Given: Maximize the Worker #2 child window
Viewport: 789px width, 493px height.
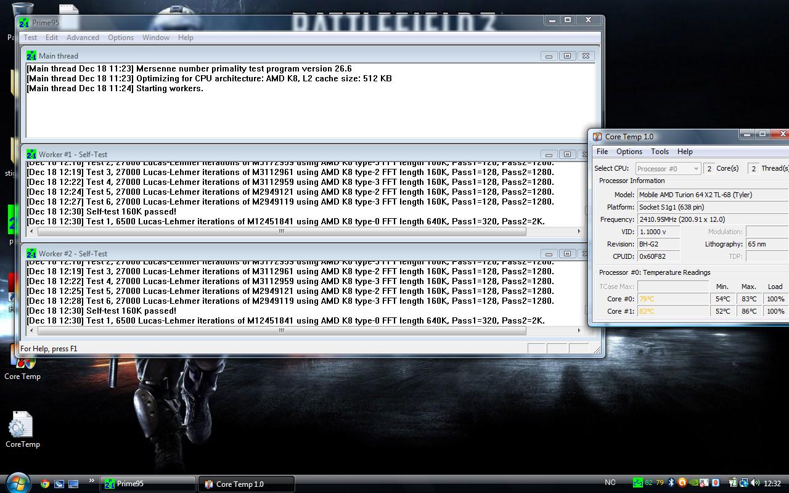Looking at the screenshot, I should (x=567, y=254).
